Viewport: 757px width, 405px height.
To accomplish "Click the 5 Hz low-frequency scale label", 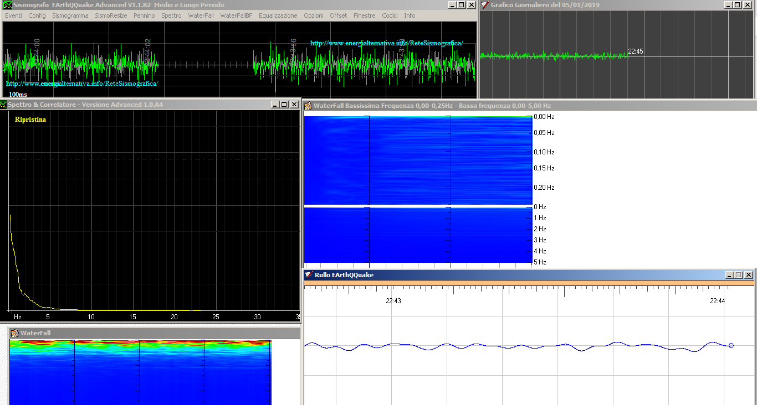I will 540,262.
